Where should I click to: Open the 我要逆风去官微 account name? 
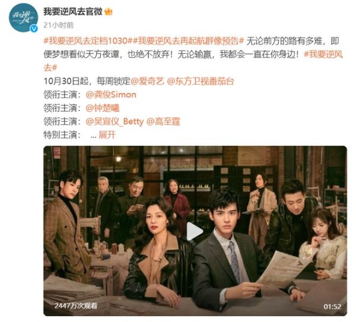(73, 11)
